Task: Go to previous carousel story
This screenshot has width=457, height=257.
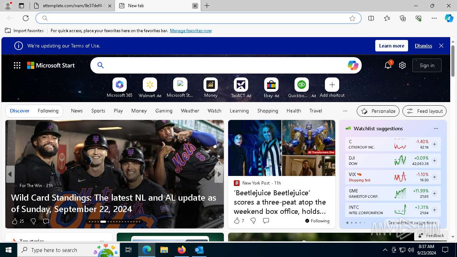Action: tap(10, 174)
